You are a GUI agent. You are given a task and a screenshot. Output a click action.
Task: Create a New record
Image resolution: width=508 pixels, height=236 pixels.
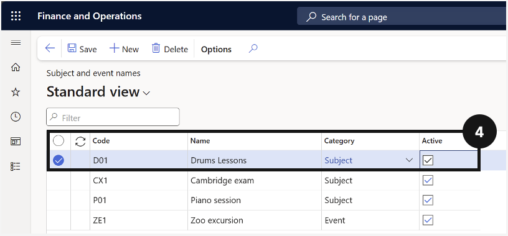tap(124, 49)
